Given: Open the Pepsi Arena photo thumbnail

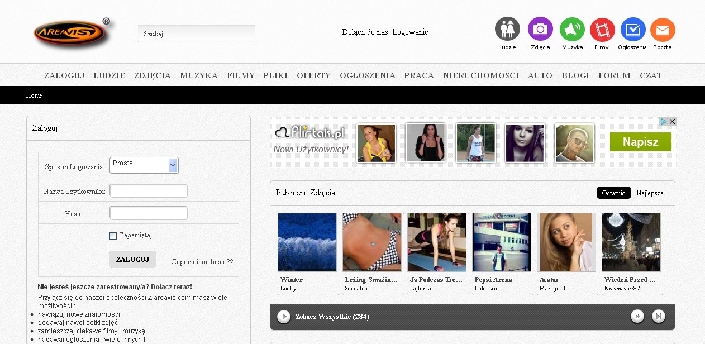Looking at the screenshot, I should click(x=502, y=242).
